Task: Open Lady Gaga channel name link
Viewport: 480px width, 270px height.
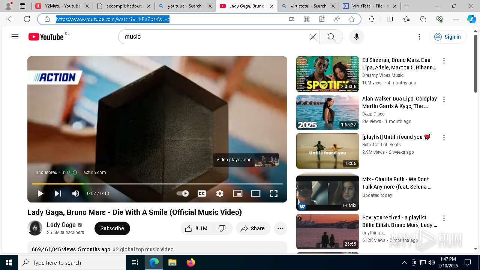Action: coord(61,225)
